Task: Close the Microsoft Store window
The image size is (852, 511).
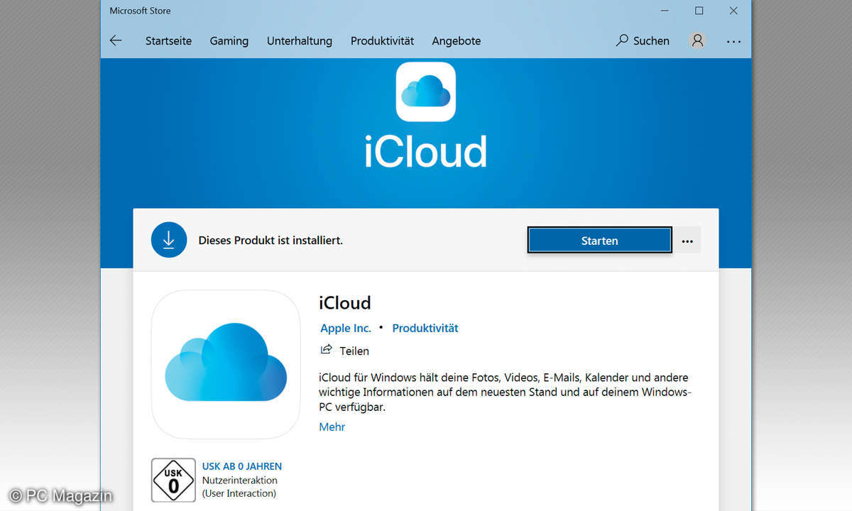Action: point(734,11)
